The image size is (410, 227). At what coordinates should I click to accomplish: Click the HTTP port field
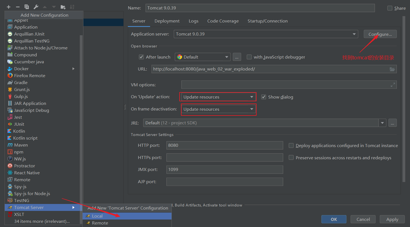point(225,145)
